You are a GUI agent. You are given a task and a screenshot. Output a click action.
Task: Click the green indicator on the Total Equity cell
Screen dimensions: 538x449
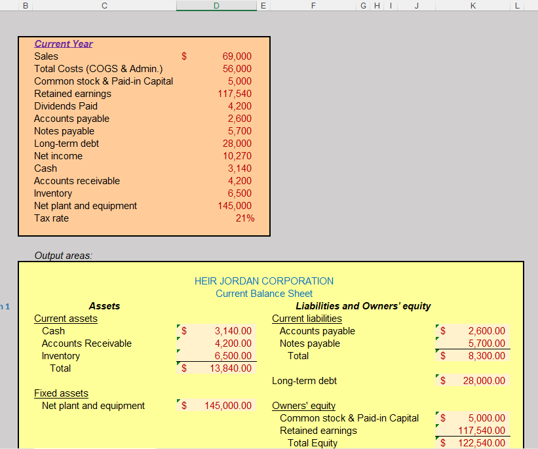[437, 439]
